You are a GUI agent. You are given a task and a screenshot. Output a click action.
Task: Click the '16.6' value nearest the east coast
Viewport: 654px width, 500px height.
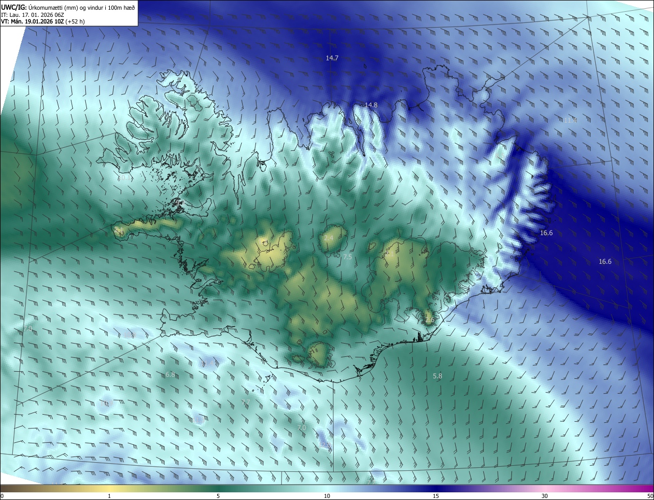pos(546,233)
